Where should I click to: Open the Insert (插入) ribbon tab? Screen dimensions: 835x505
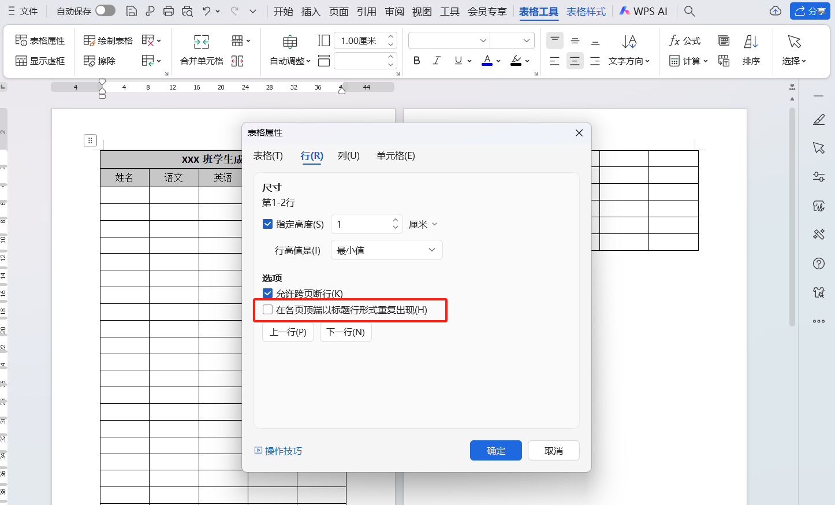click(x=311, y=11)
